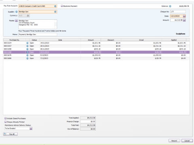Click the Finance Charge field
The height and width of the screenshot is (145, 194).
(x=88, y=122)
